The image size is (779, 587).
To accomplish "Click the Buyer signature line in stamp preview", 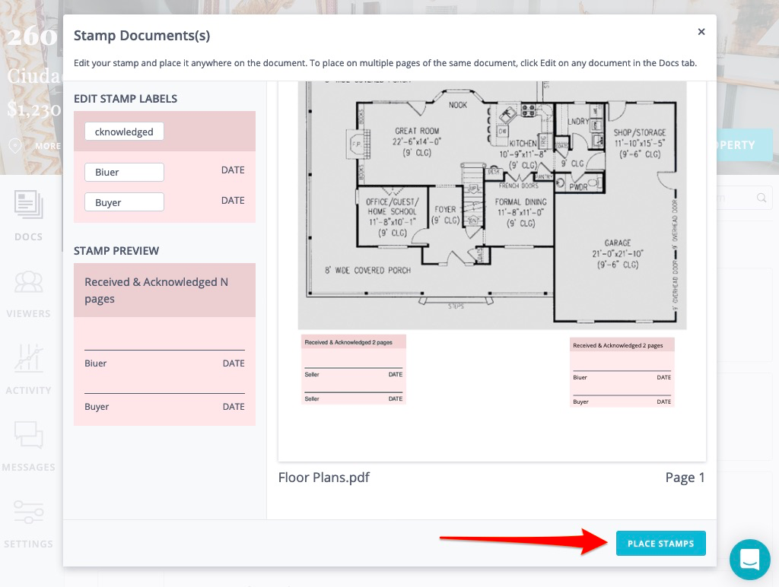I will click(x=164, y=393).
